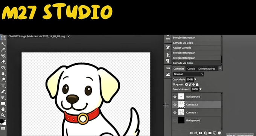Select the ChatGPT Image document tab
The image size is (256, 136).
coord(37,37)
